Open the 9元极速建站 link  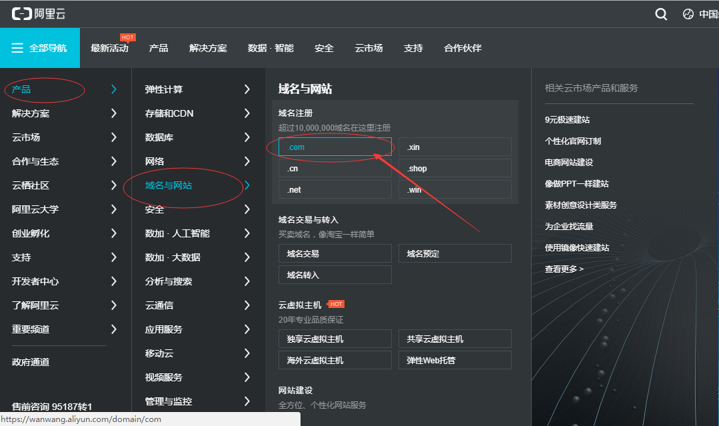(x=567, y=120)
